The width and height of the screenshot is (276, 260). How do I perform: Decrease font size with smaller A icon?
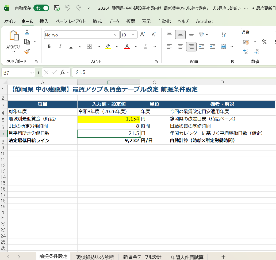154,34
